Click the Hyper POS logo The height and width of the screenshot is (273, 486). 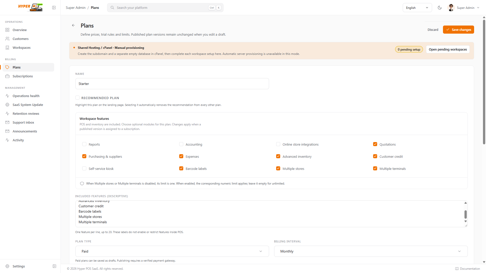coord(30,7)
